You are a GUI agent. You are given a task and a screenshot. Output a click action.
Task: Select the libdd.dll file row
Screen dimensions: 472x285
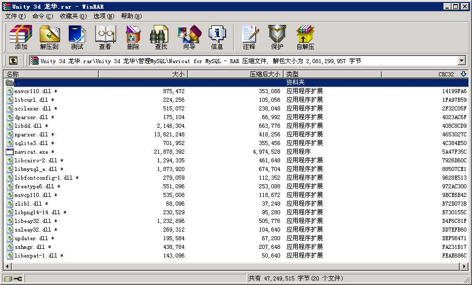point(236,126)
